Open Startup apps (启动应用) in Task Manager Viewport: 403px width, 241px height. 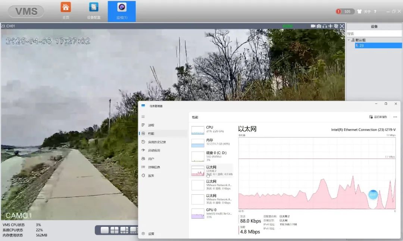pos(163,150)
